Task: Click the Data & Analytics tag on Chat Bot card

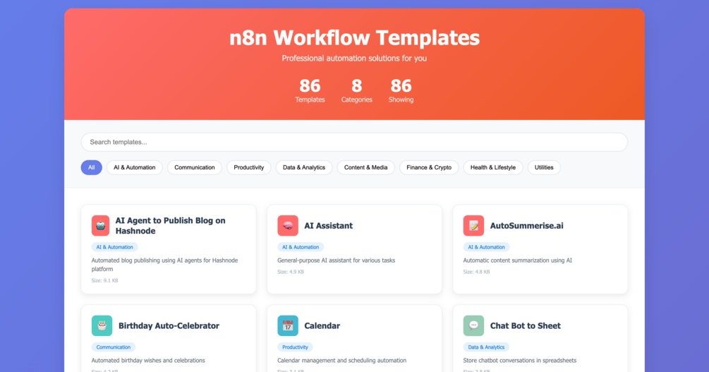Action: pos(486,347)
